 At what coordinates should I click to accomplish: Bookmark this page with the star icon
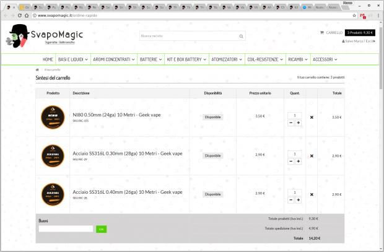[x=354, y=15]
